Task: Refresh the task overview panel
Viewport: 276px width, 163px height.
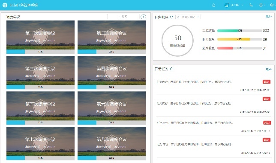Action: click(x=172, y=17)
